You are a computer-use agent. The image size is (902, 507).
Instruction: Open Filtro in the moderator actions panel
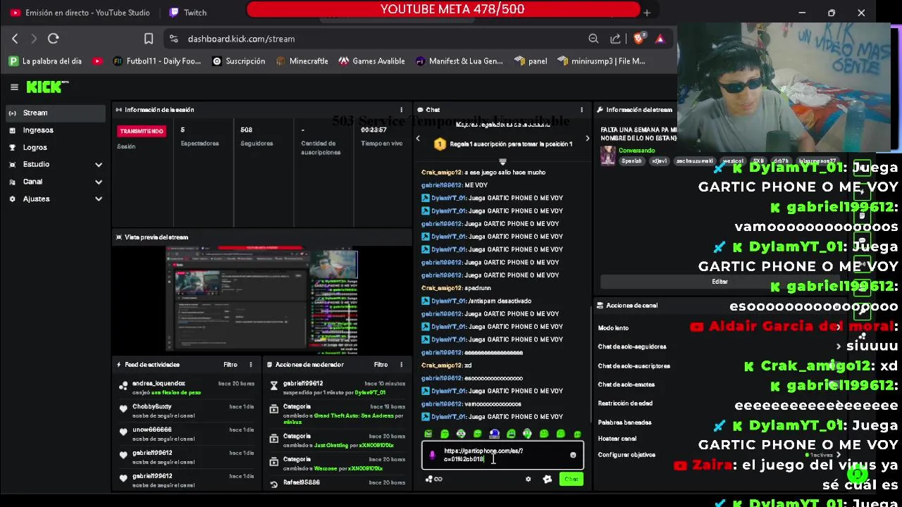pos(381,365)
